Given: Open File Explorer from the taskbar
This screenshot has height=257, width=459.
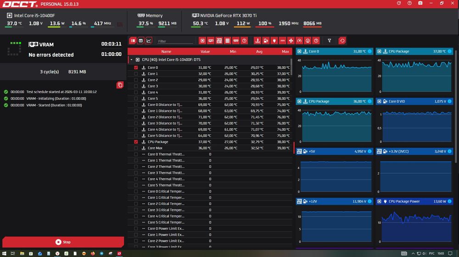Looking at the screenshot, I should [22, 253].
